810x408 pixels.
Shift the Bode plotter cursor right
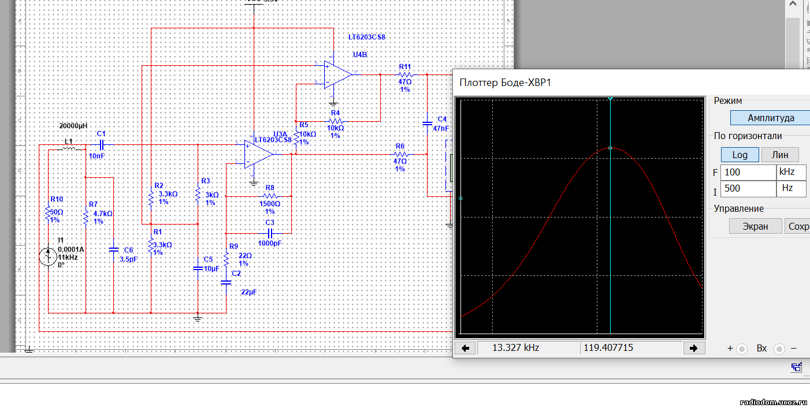694,348
